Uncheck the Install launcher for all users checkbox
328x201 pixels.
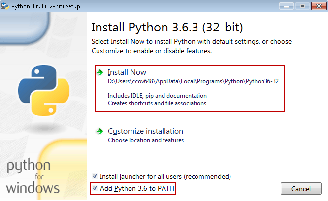(95, 176)
